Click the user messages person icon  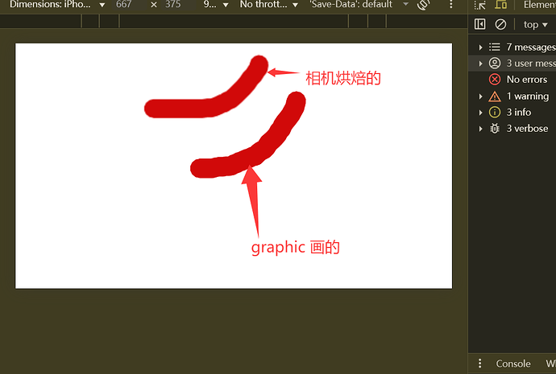click(x=495, y=64)
